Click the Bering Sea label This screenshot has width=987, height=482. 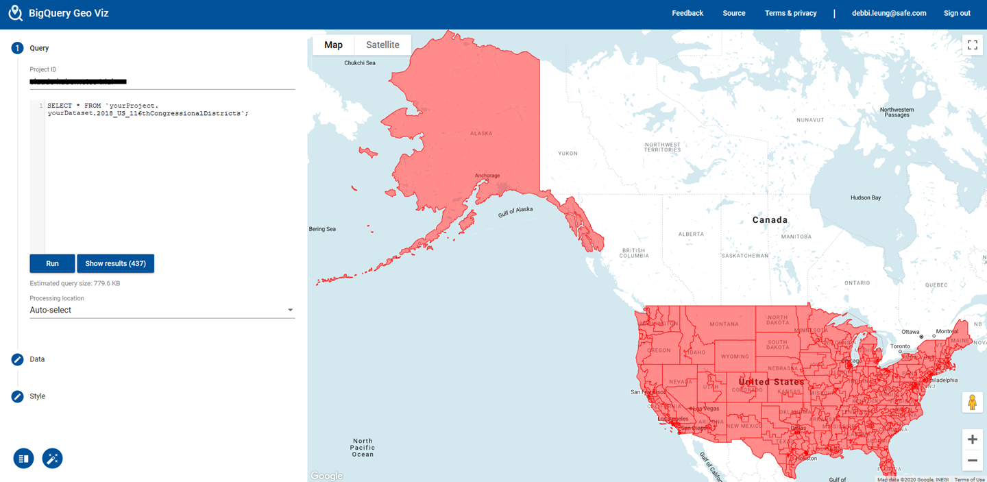[x=322, y=229]
